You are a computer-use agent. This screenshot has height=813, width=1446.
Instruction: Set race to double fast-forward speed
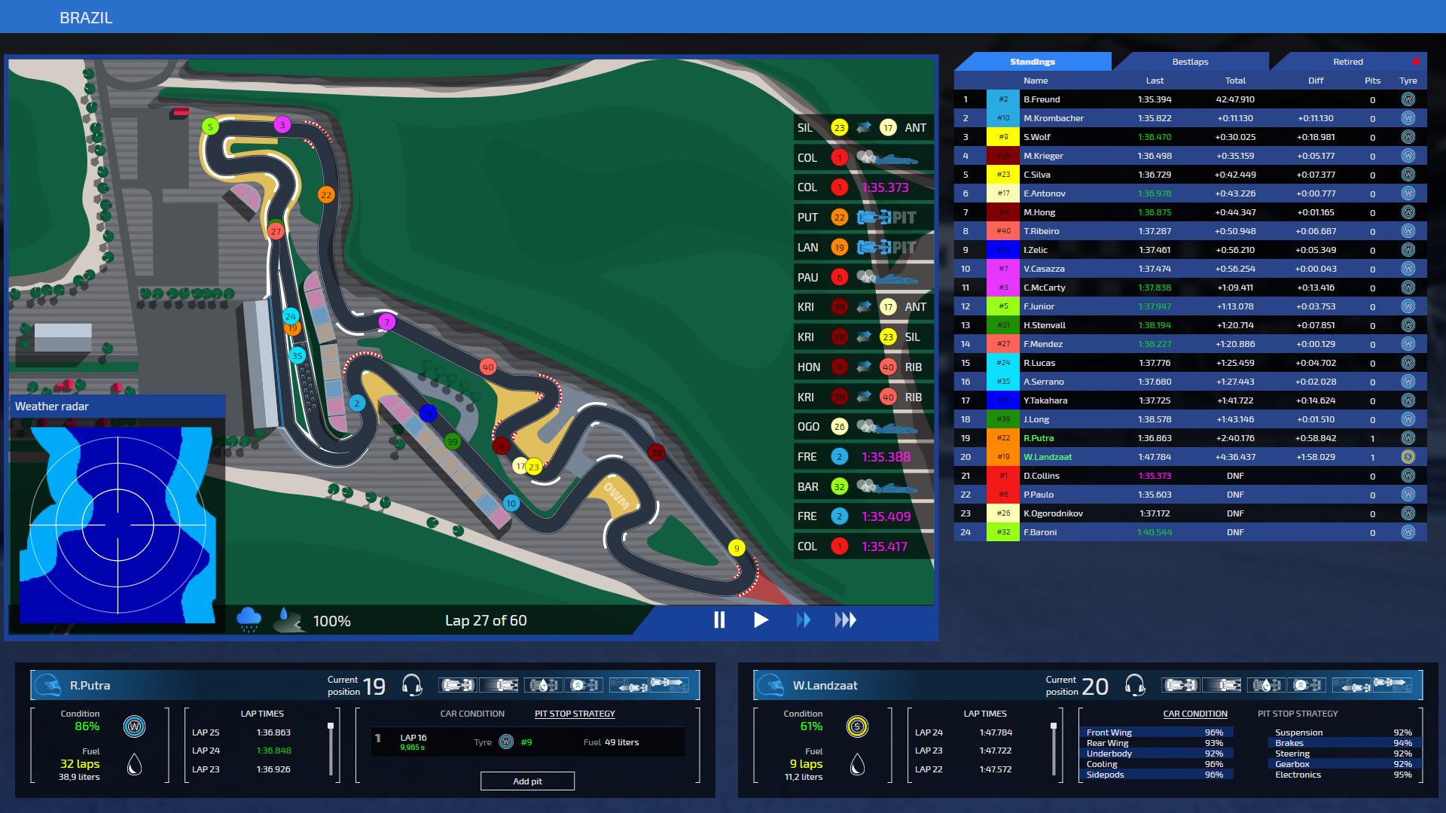pos(804,620)
